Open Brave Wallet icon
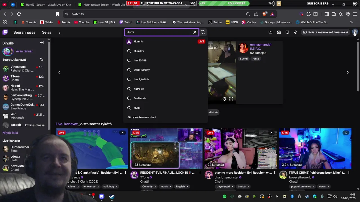The image size is (360, 202). tap(334, 14)
